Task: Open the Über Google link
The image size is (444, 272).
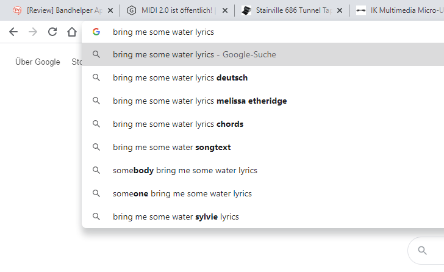Action: (38, 62)
